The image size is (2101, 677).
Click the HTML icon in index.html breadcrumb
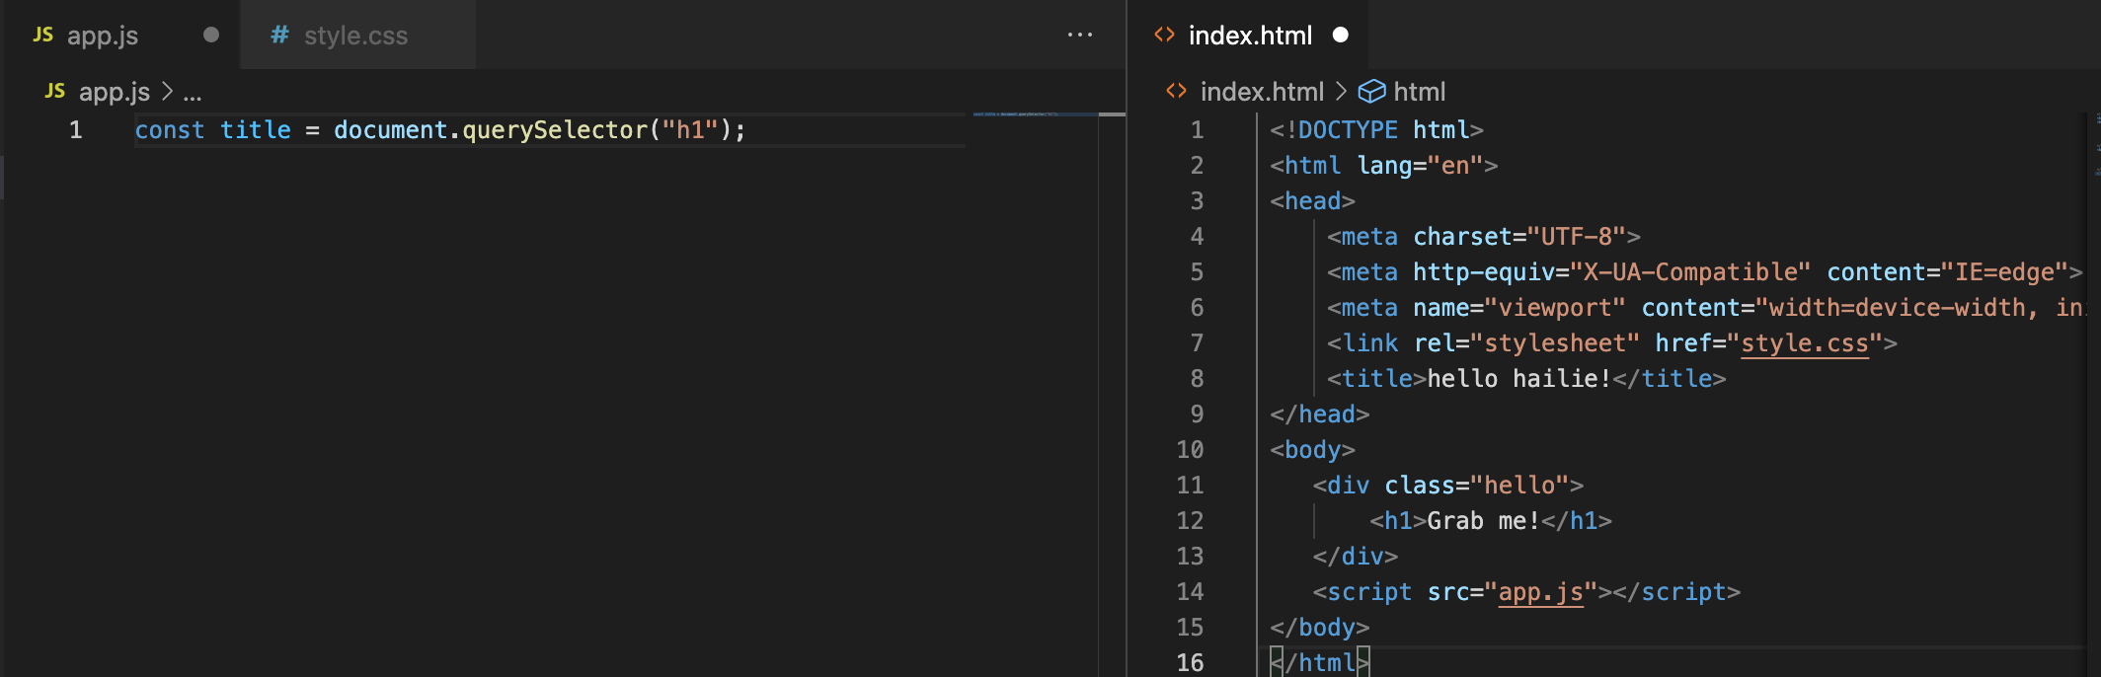(x=1176, y=91)
